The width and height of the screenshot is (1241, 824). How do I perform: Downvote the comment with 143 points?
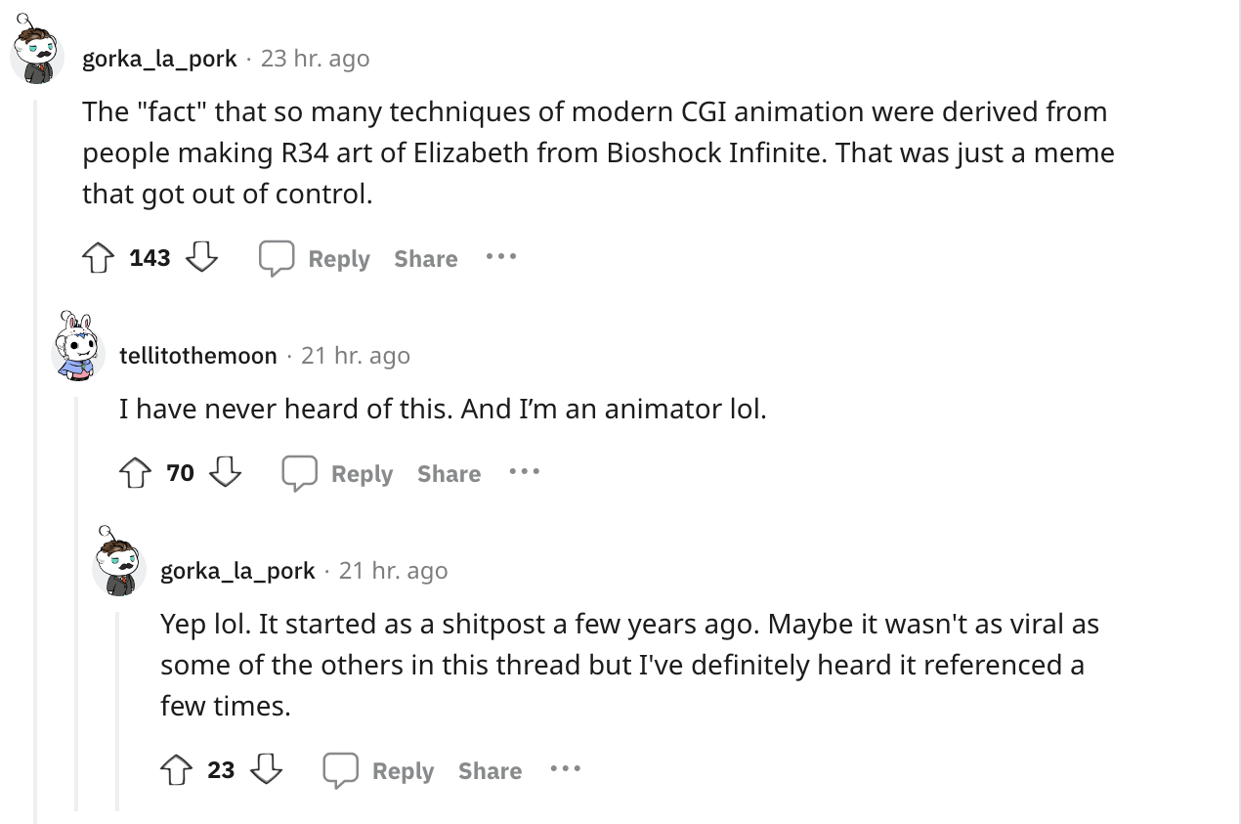pos(201,258)
